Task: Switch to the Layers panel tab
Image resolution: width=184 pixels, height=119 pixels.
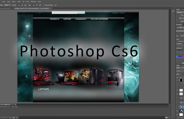Action: point(178,65)
